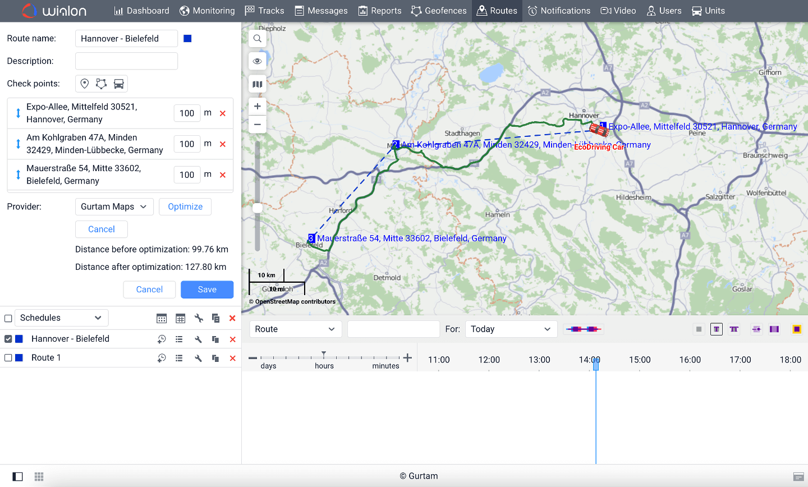
Task: Toggle the eye visibility icon on the map
Action: (x=257, y=61)
